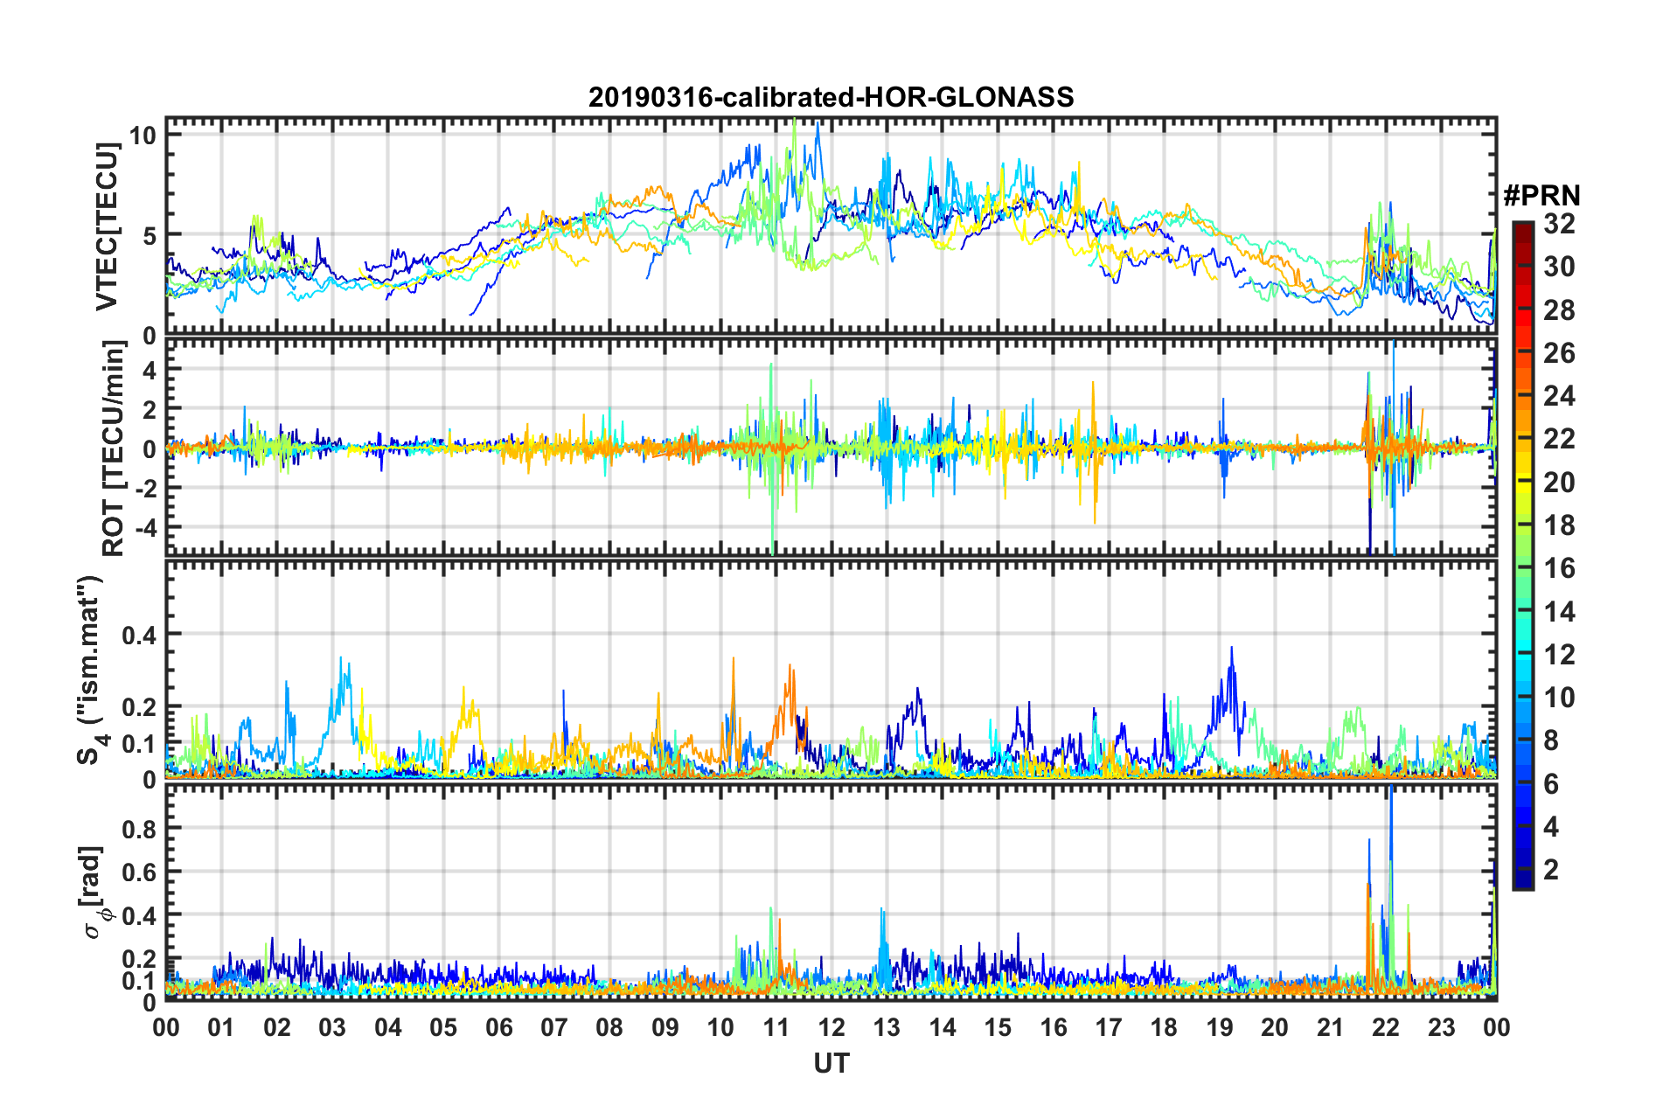Click x-axis tick label 21
This screenshot has width=1663, height=1112.
click(1331, 1027)
